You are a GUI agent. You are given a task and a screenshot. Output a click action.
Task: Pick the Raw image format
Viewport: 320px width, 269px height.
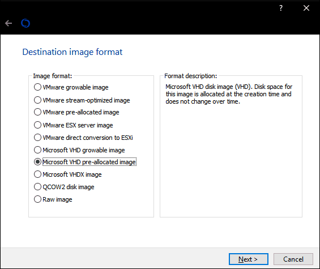53,199
